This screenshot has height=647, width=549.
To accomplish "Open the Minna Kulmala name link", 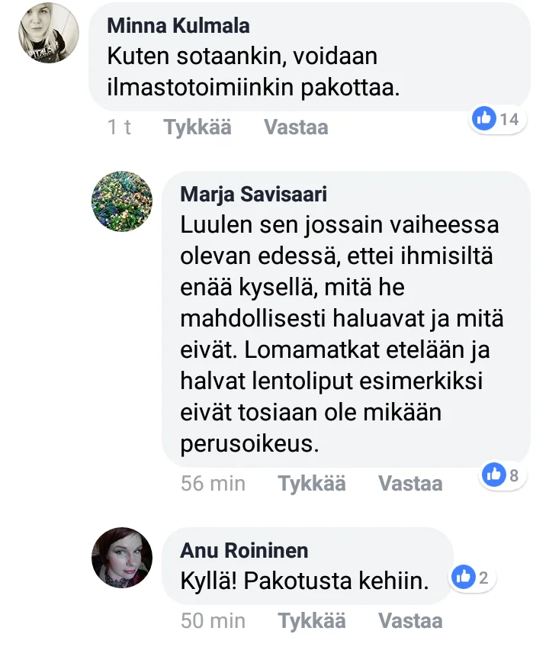I will (178, 25).
